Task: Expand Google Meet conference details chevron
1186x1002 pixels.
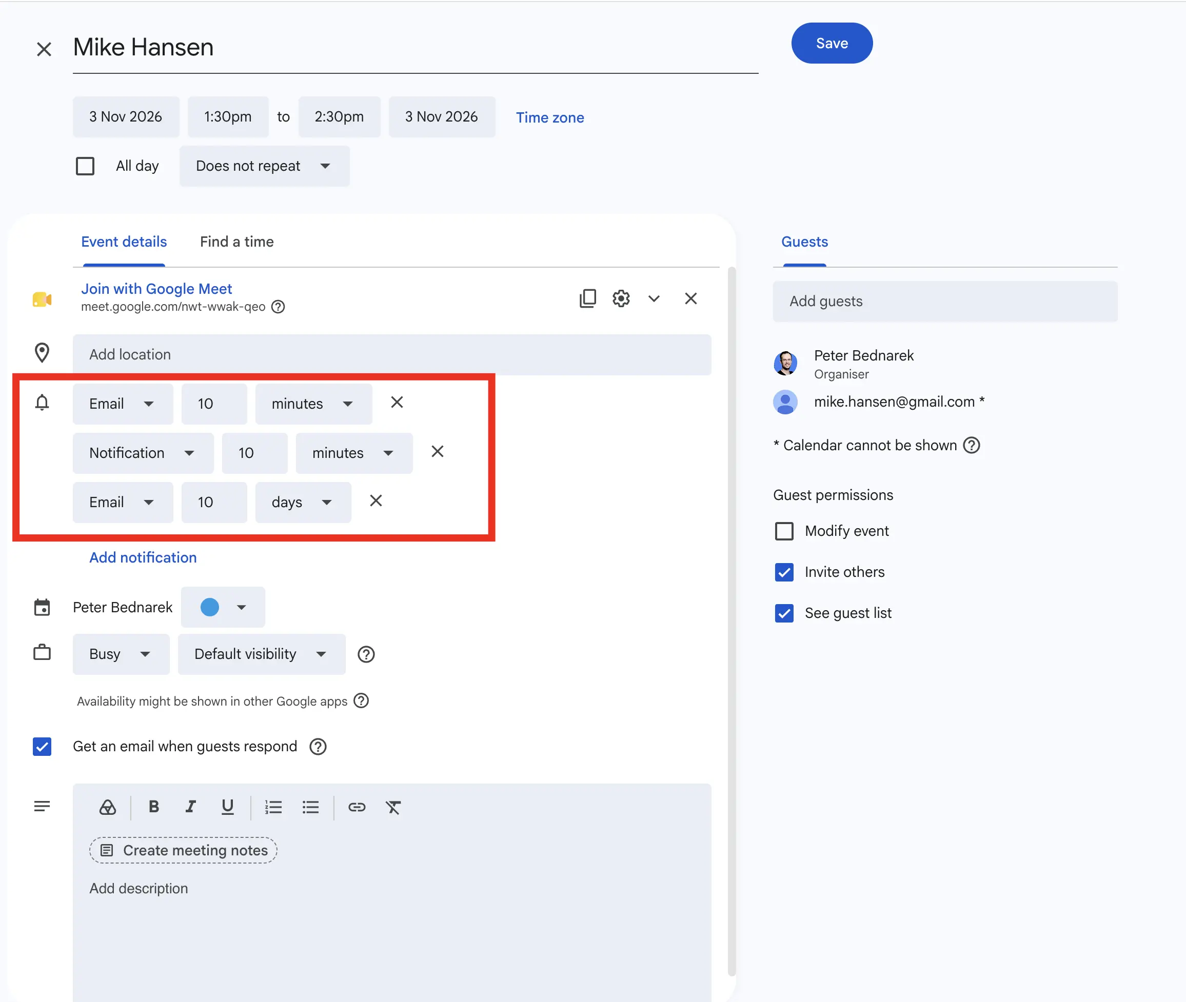Action: (x=654, y=298)
